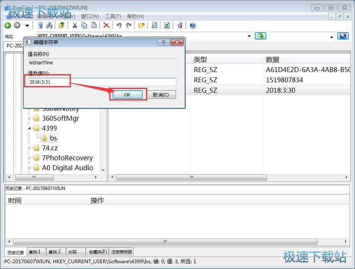Confirm the edit with OK
Screen dimensions: 355x269
[127, 95]
